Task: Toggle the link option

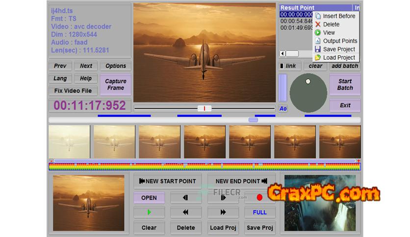Action: pos(290,66)
